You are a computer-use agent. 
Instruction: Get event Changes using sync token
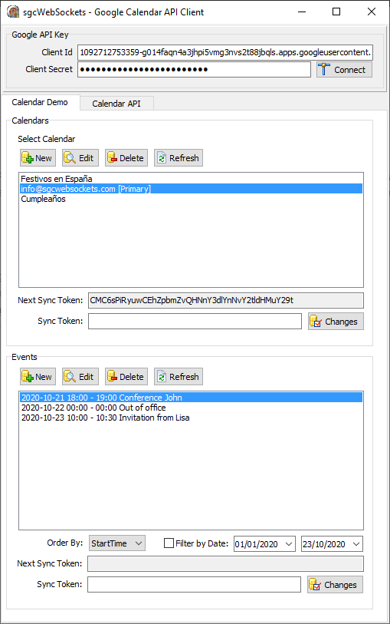tap(335, 585)
